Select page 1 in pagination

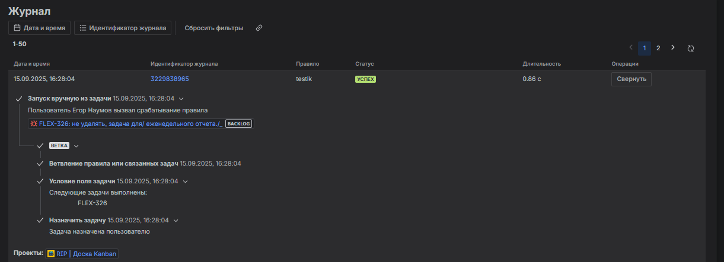tap(645, 48)
